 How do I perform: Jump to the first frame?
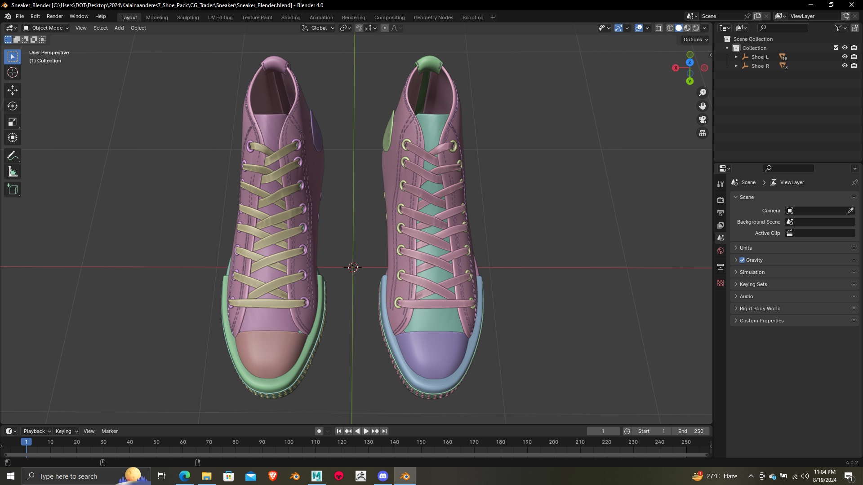[x=339, y=431]
